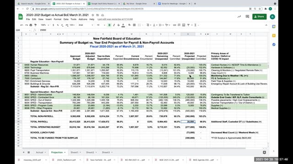Open the all sheets list

pos(28,152)
